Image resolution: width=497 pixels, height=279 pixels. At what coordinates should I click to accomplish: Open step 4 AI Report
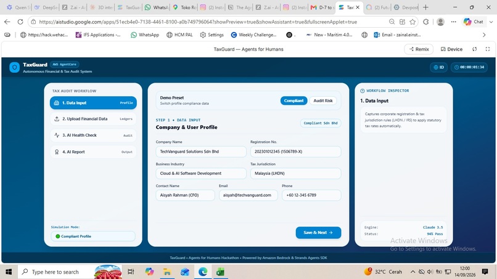point(93,152)
